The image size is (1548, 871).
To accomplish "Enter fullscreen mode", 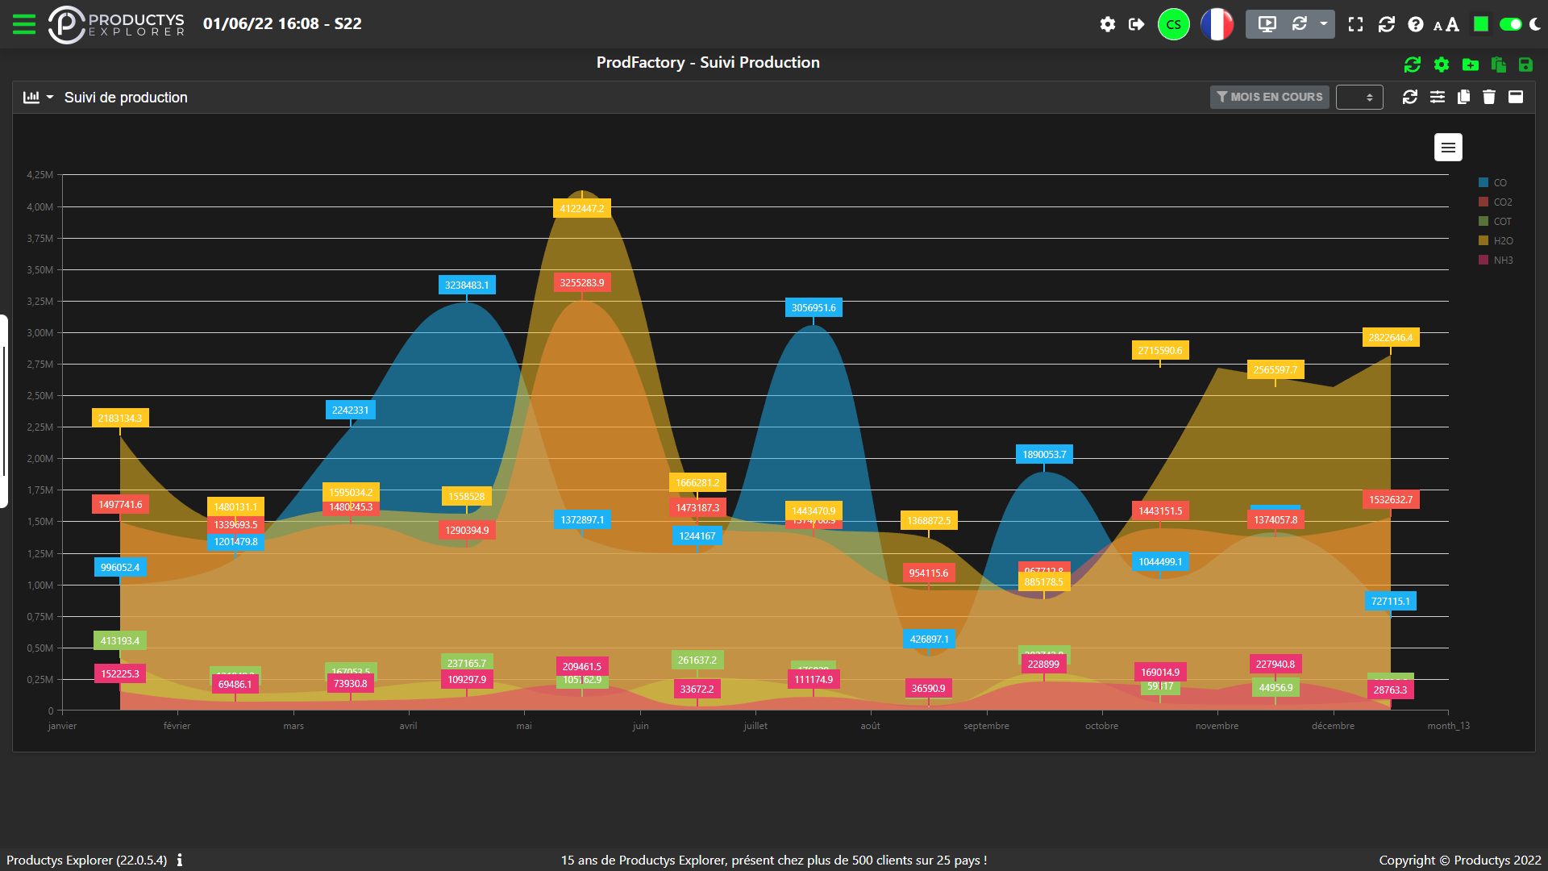I will coord(1355,24).
